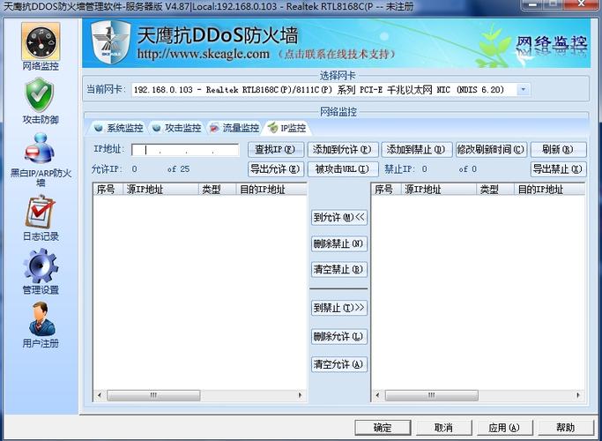Click 到禁止(T)>> button
The width and height of the screenshot is (602, 441).
coord(339,308)
